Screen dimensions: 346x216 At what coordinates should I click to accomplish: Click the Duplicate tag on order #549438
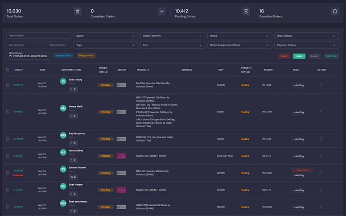(302, 170)
